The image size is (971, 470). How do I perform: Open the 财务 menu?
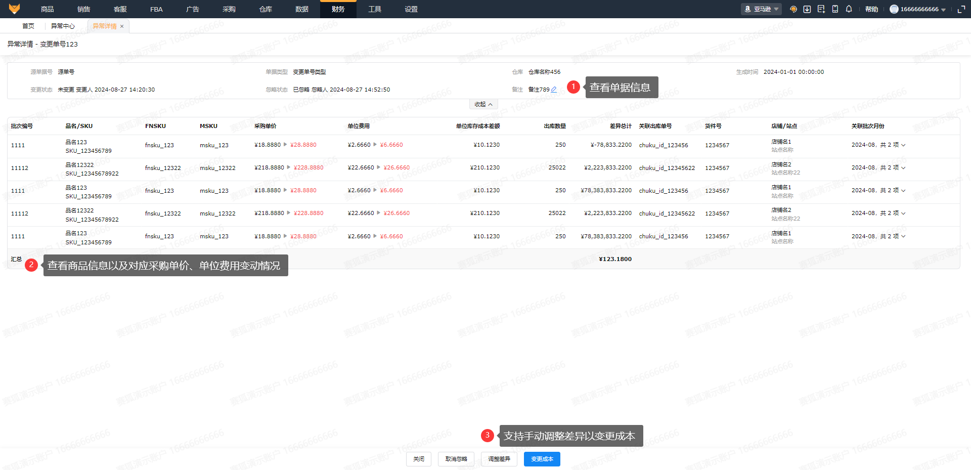338,9
